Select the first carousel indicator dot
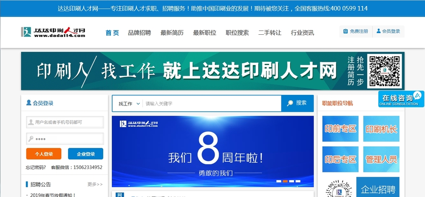425x197 pixels. point(279,181)
